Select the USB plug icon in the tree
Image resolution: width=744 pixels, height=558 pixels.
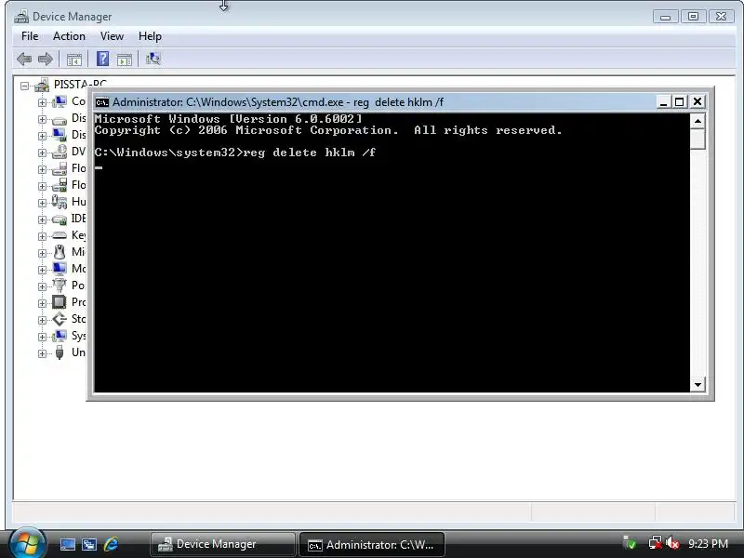pos(60,352)
